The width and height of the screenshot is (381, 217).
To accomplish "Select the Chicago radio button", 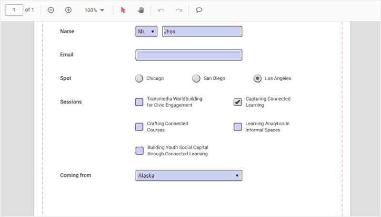I will (139, 78).
